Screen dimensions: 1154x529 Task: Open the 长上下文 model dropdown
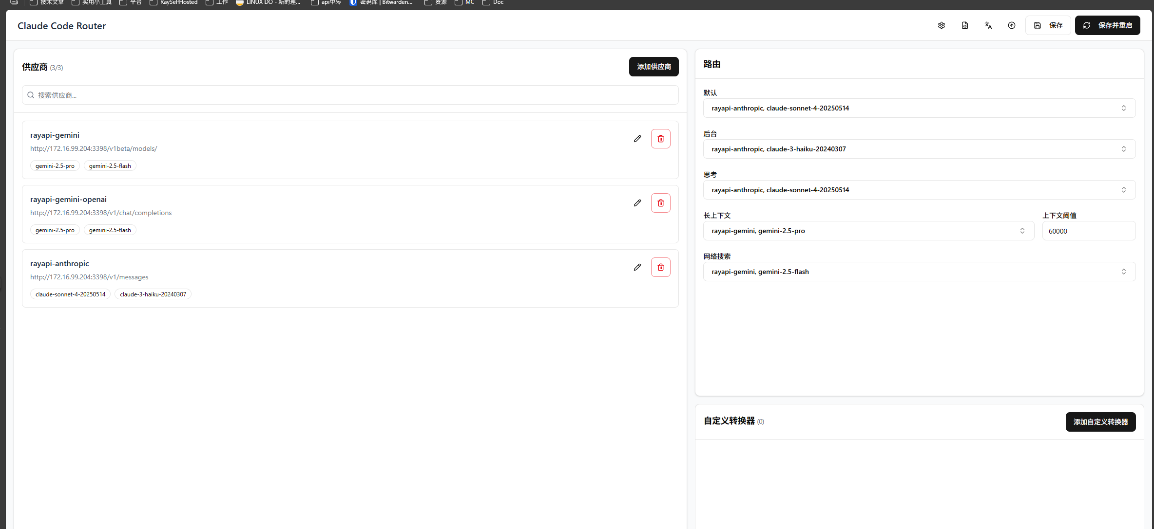(x=868, y=231)
